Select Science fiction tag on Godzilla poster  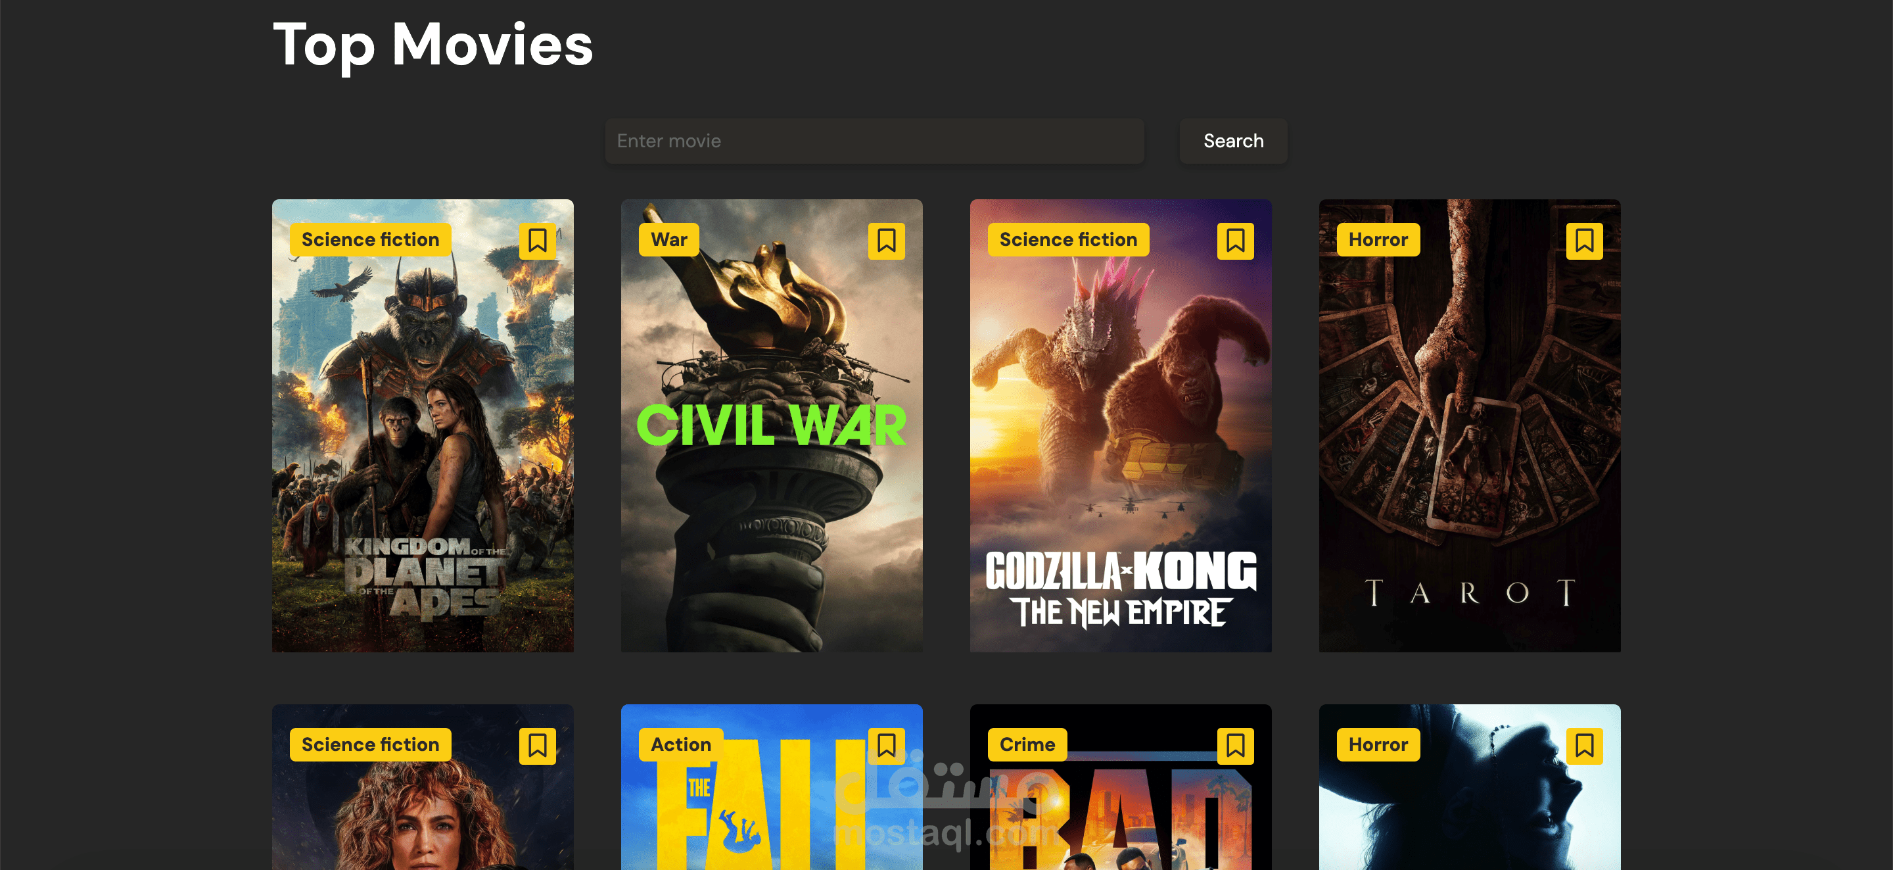[1069, 240]
